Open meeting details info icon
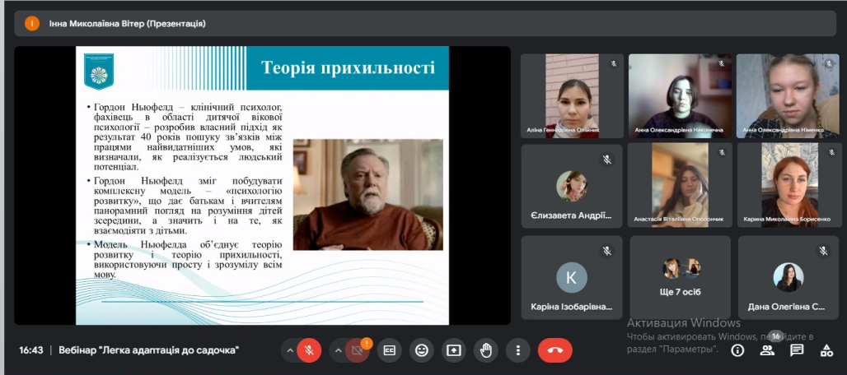 [x=737, y=351]
